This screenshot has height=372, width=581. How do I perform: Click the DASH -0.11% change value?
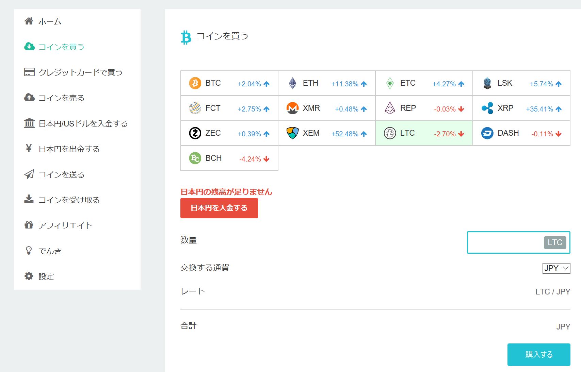click(x=542, y=134)
